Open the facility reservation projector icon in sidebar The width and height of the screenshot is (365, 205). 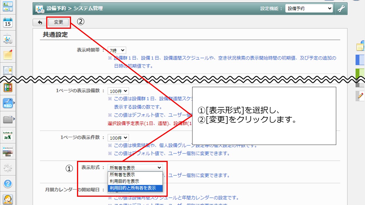click(8, 39)
